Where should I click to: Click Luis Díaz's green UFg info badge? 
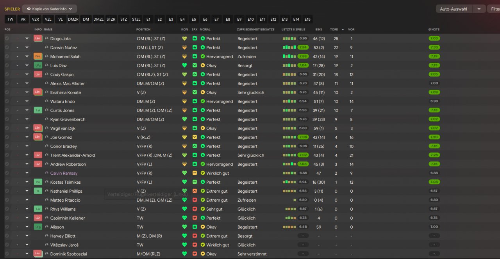(x=38, y=66)
